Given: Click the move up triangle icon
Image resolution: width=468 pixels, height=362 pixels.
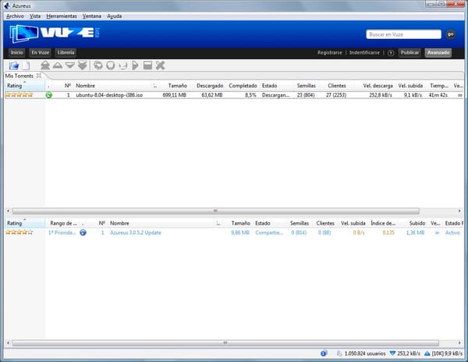Looking at the screenshot, I should click(x=57, y=66).
